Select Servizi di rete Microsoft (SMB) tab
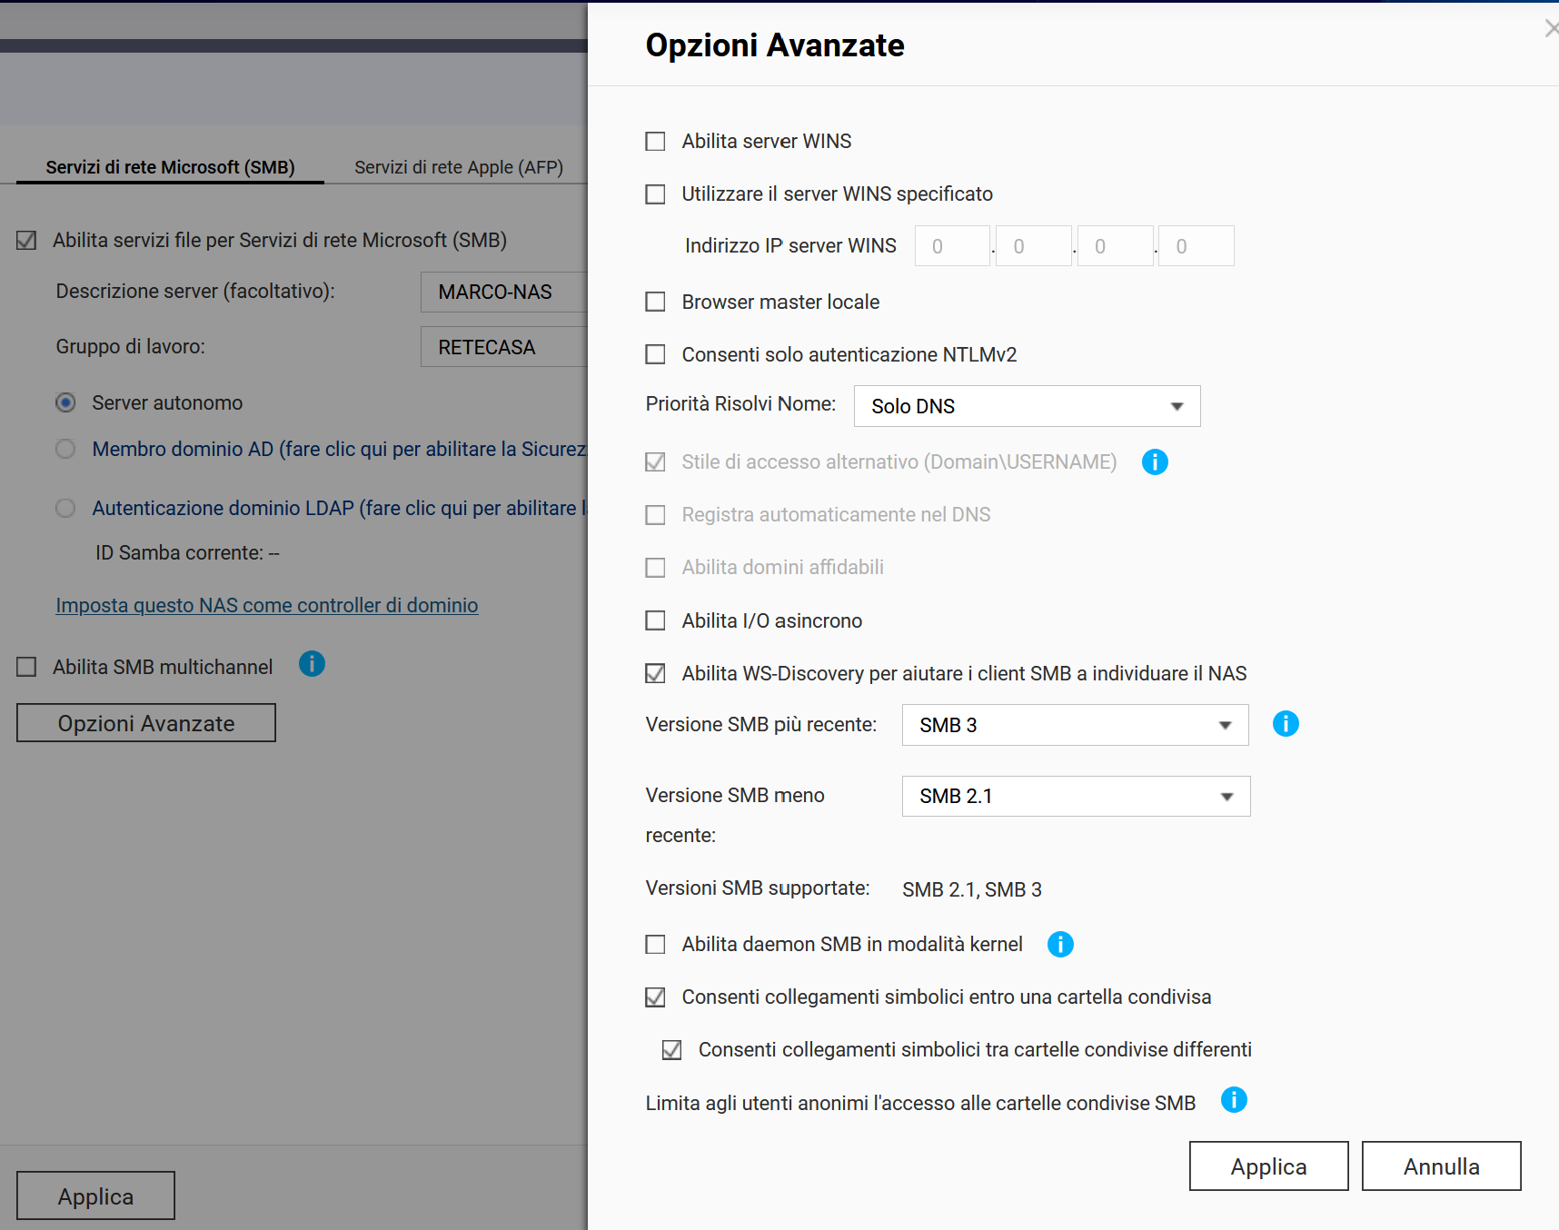The height and width of the screenshot is (1230, 1559). (170, 167)
